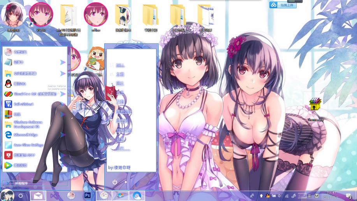Image resolution: width=357 pixels, height=201 pixels.
Task: Open the QQ penguin tray icon
Action: tap(267, 196)
